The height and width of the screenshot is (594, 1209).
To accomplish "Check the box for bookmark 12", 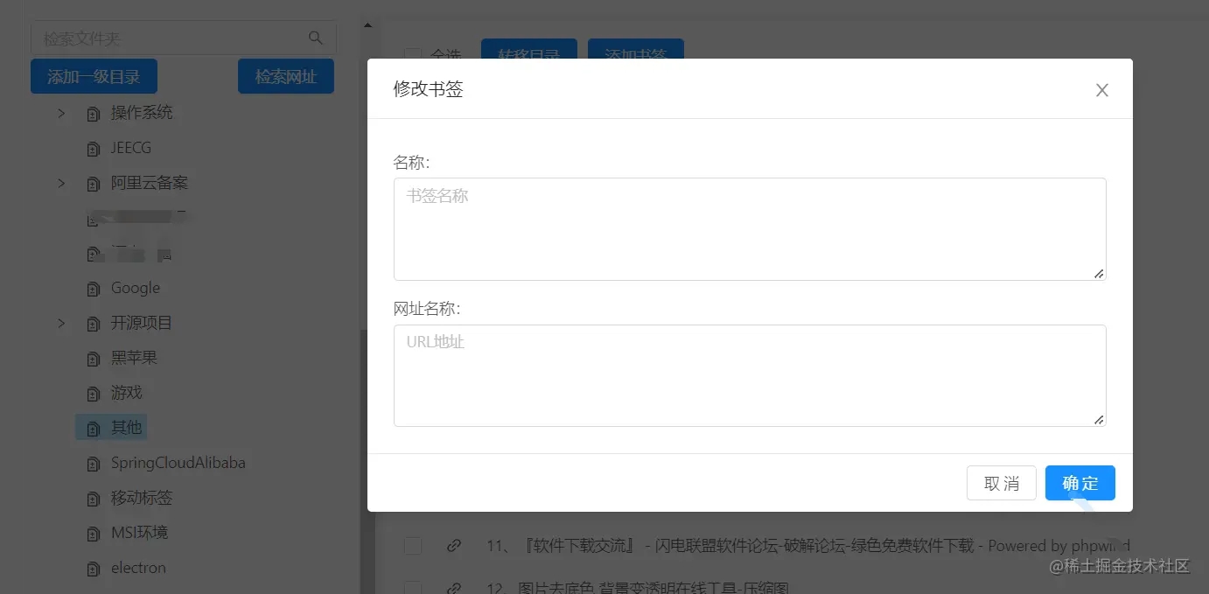I will tap(413, 588).
